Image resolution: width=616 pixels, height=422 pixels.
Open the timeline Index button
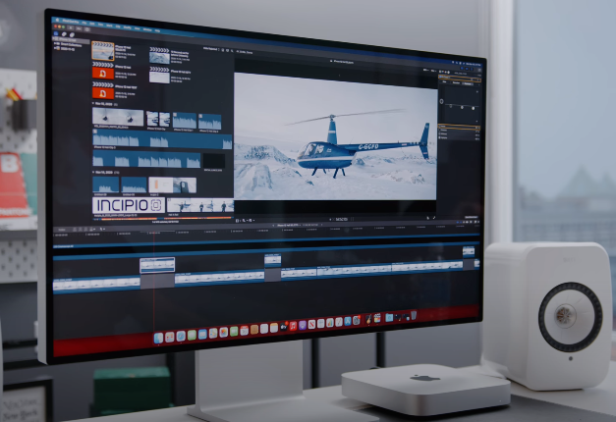(62, 230)
